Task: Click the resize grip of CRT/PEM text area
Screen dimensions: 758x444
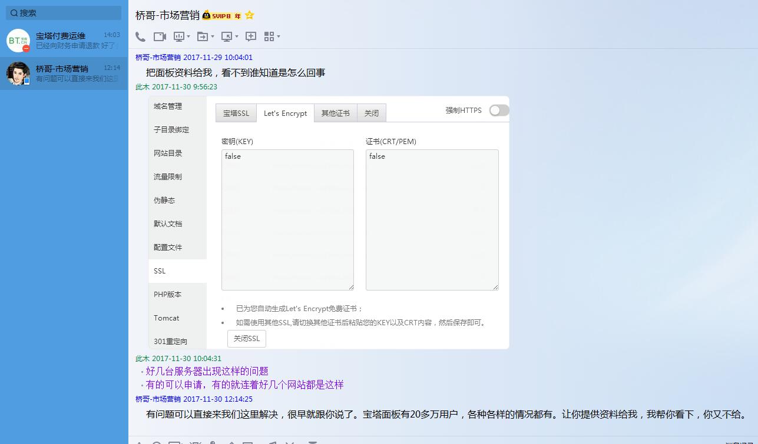Action: click(495, 287)
